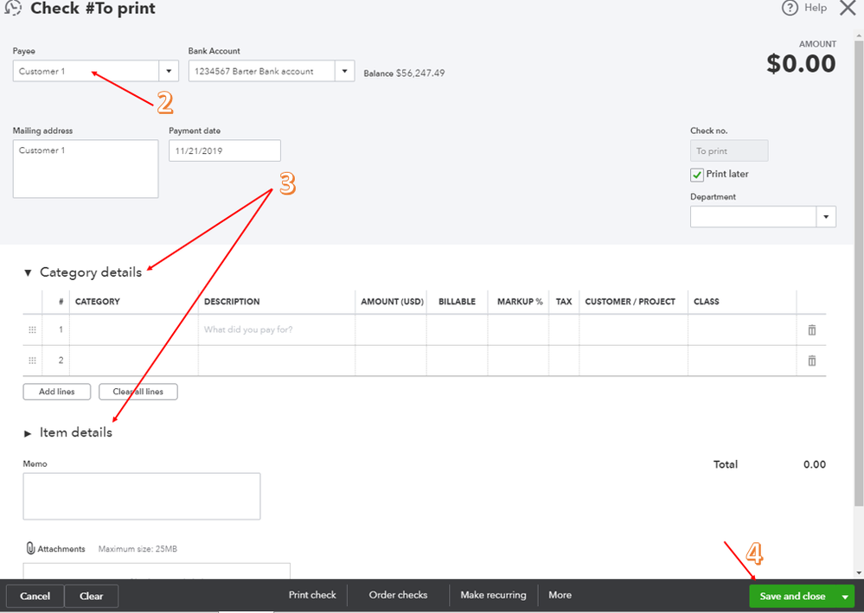Open the Bank Account dropdown arrow
The width and height of the screenshot is (864, 613).
(x=344, y=71)
